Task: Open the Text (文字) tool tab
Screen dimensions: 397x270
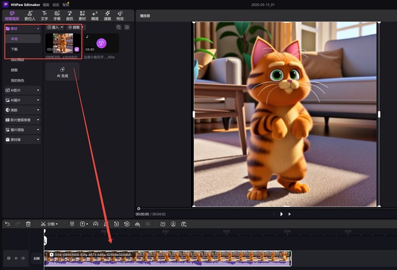Action: [x=44, y=16]
